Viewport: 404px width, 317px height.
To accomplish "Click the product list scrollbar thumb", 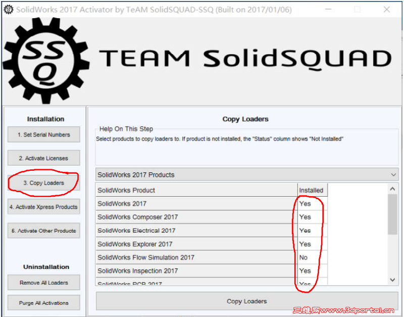I will [392, 214].
